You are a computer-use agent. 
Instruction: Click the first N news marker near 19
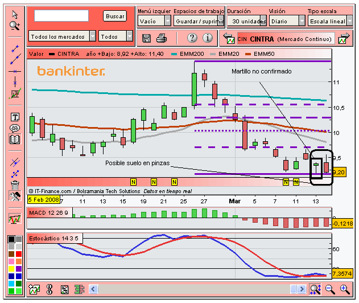pos(133,182)
